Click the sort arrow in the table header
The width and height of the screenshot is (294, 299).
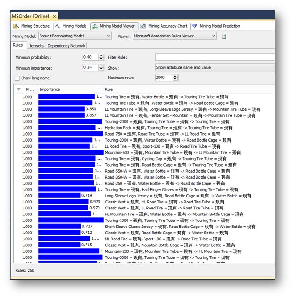(x=19, y=89)
